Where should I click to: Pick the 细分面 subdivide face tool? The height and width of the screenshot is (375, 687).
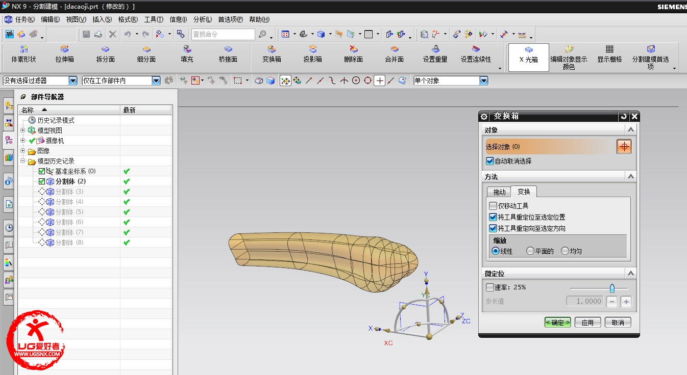tap(146, 54)
